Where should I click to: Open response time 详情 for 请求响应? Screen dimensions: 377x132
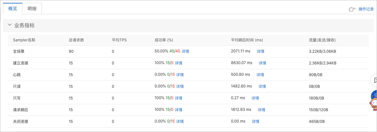pyautogui.click(x=261, y=110)
